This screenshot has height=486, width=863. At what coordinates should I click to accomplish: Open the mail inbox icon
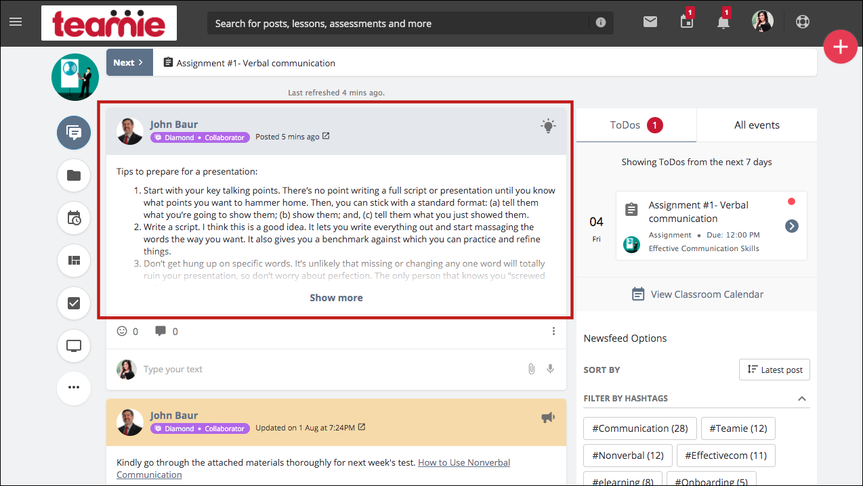click(650, 22)
